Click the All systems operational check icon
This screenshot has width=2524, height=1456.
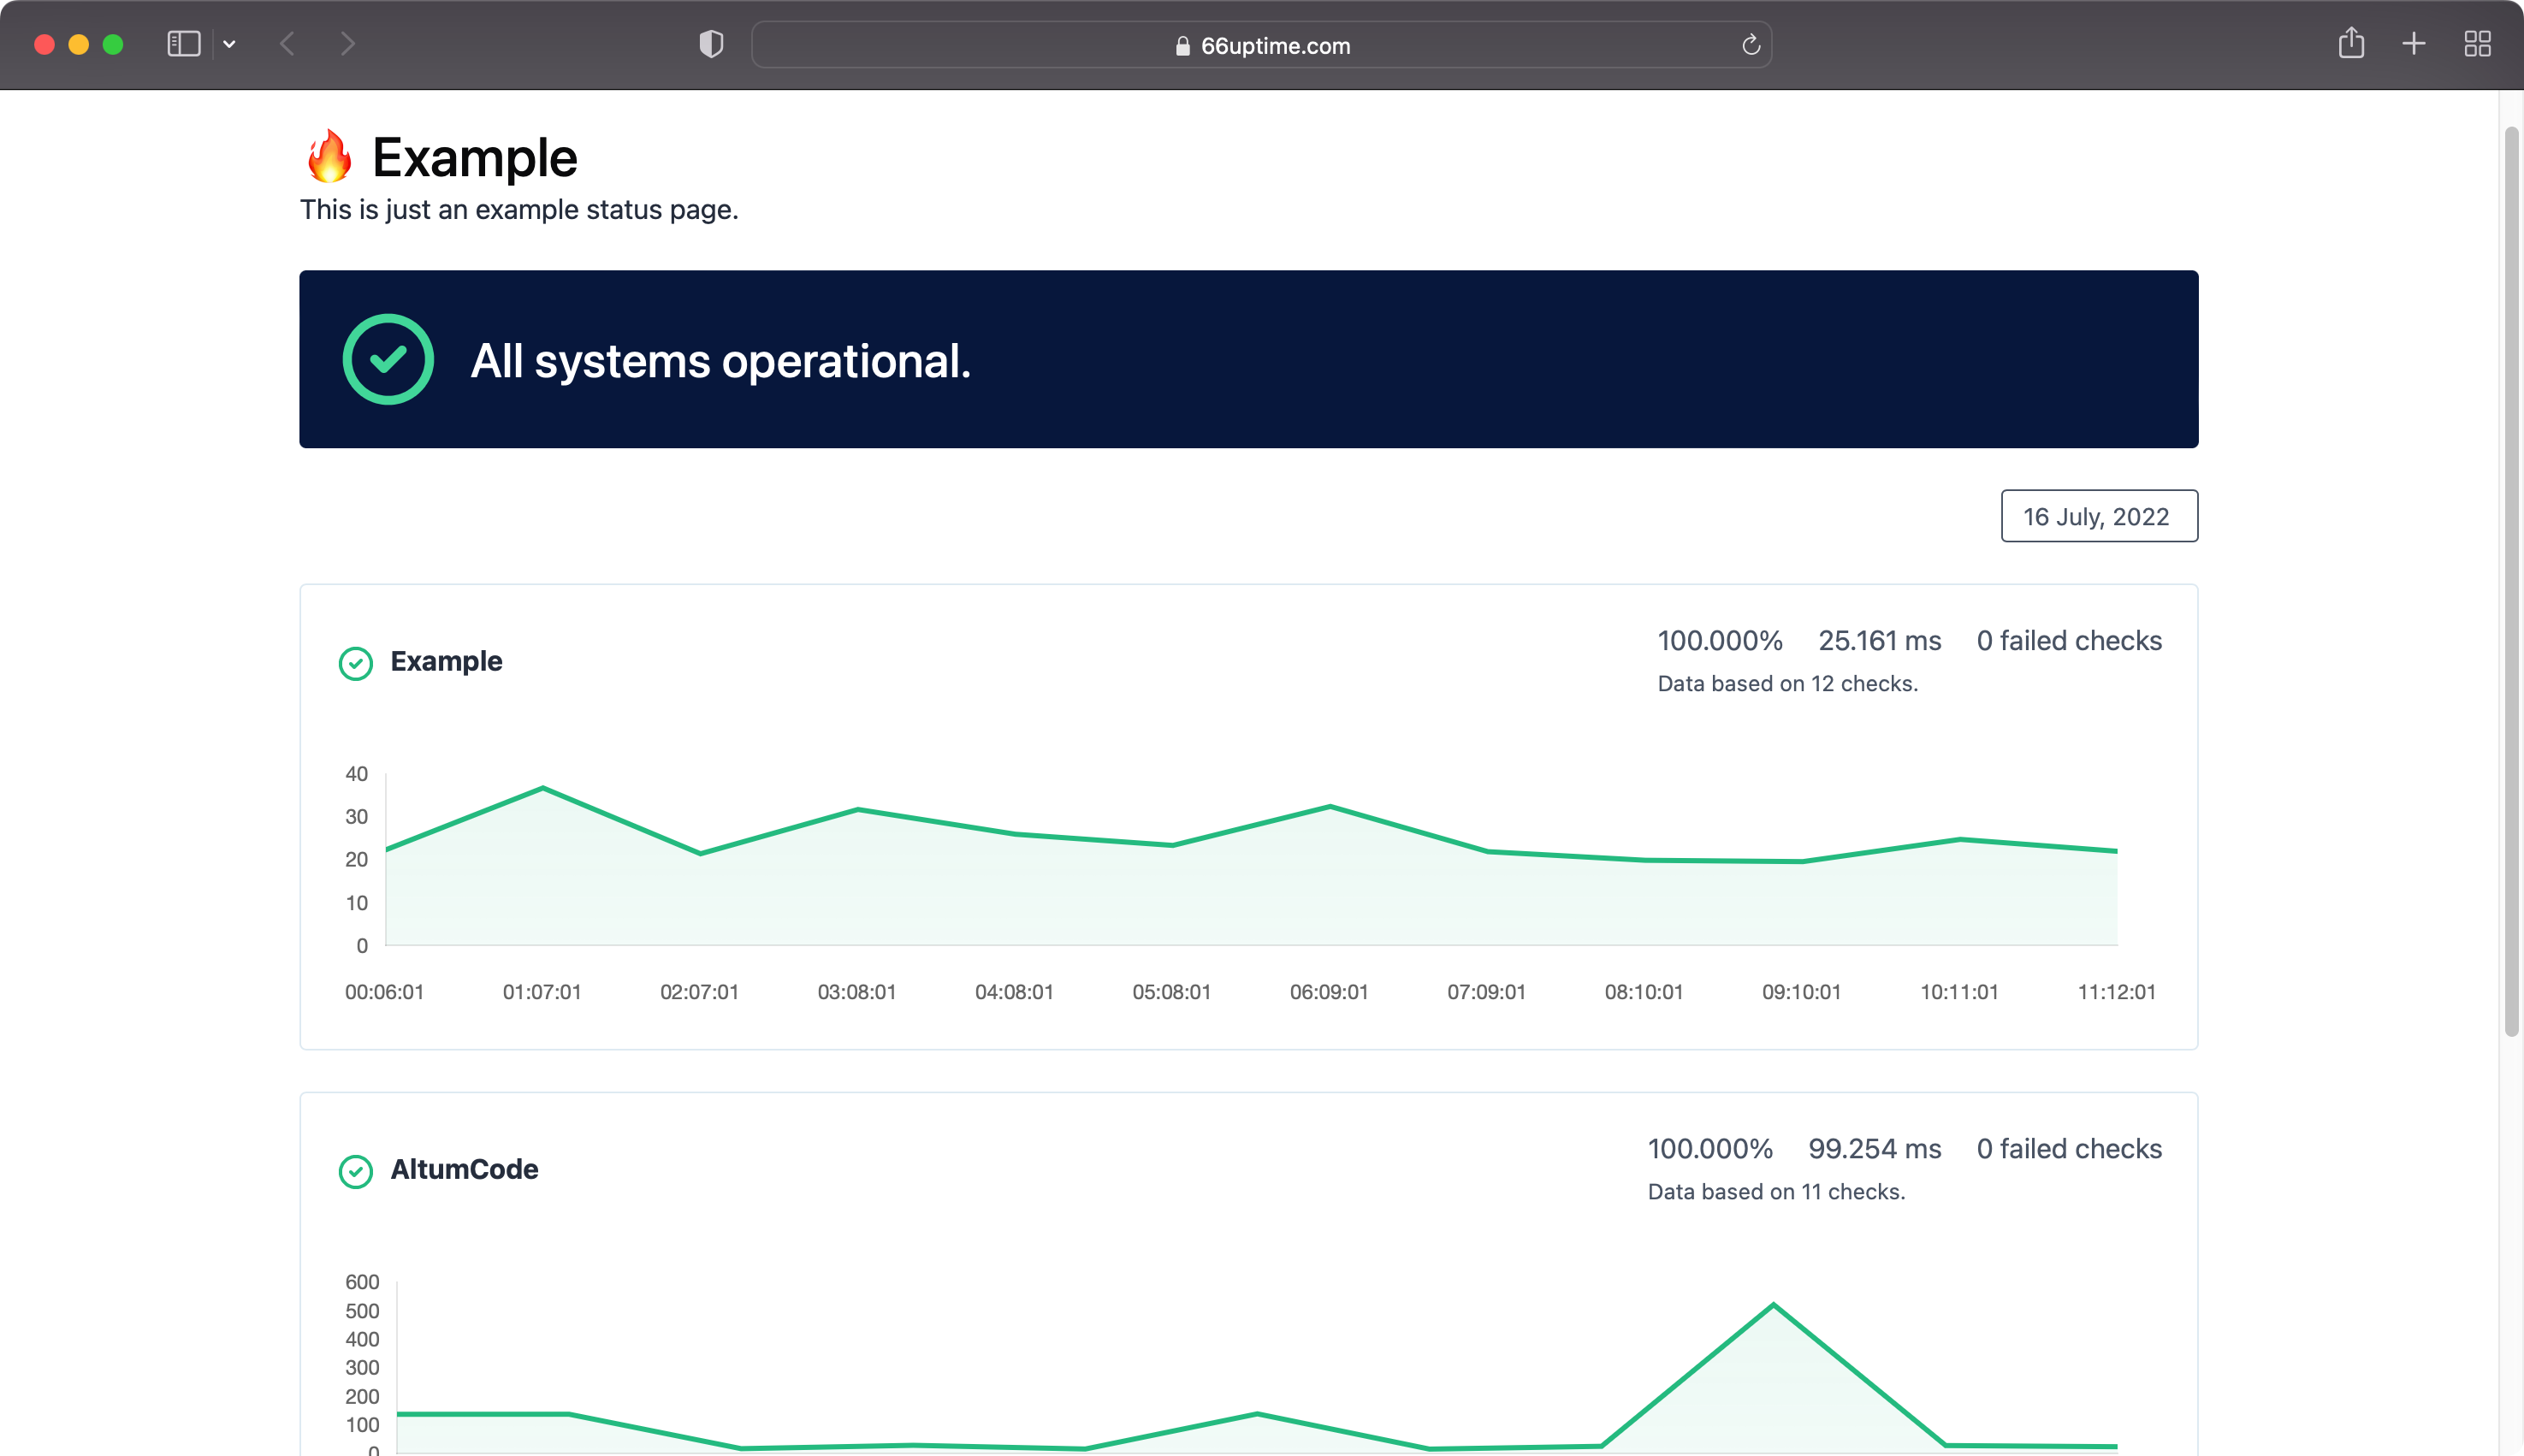tap(388, 359)
